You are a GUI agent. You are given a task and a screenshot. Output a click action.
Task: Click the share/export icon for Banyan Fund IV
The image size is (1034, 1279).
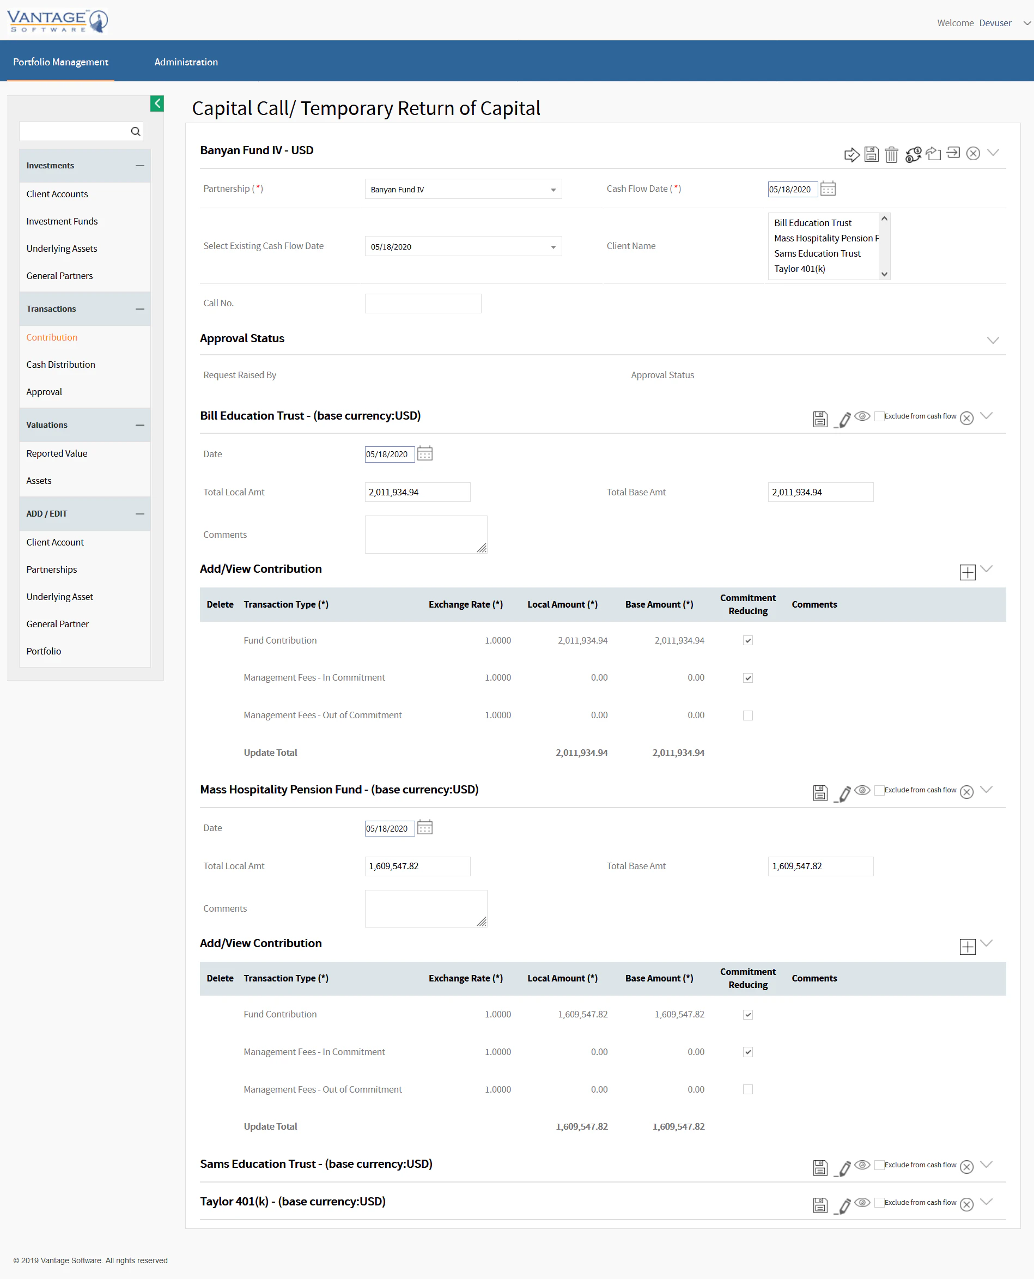(933, 154)
